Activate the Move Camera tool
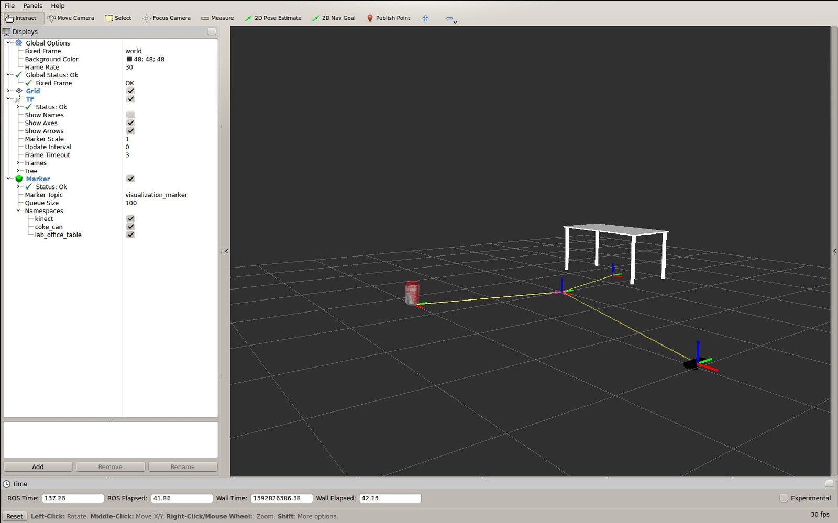The width and height of the screenshot is (838, 523). pos(71,18)
